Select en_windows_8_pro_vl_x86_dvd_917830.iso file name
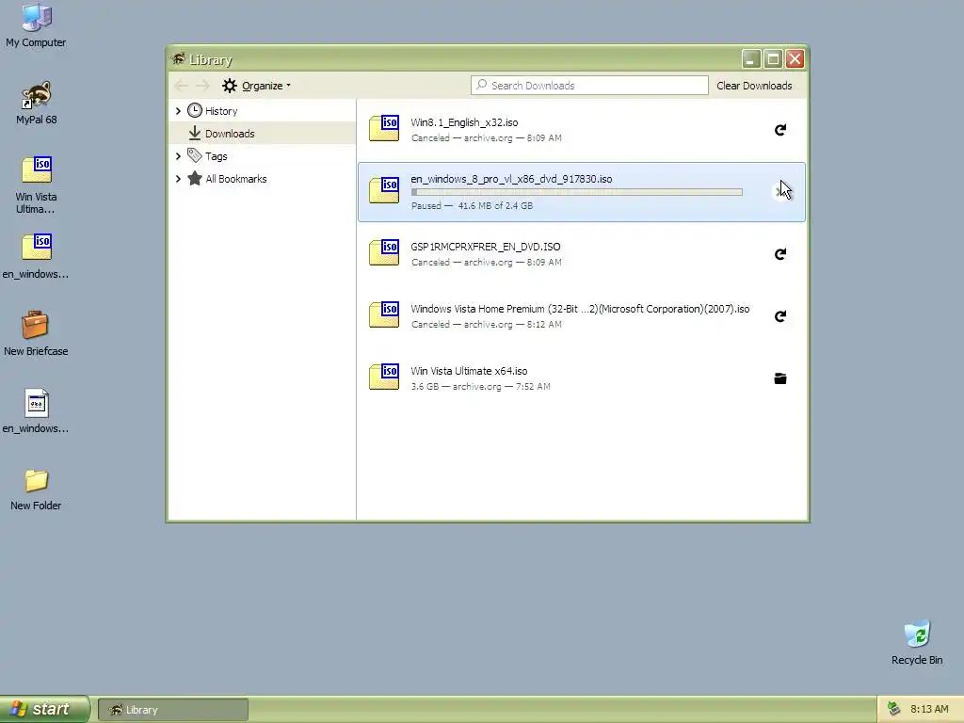 [x=511, y=179]
